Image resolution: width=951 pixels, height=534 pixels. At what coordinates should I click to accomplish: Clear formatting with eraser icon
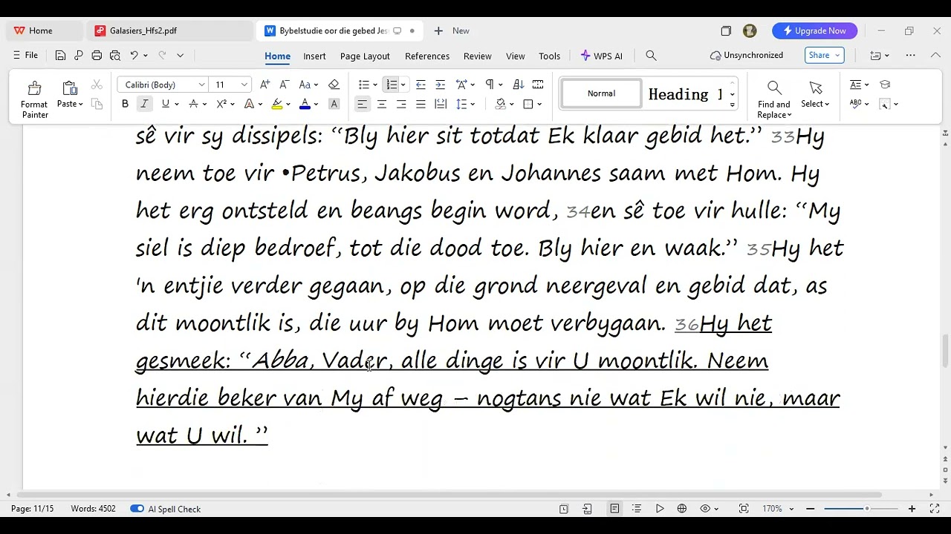[x=334, y=85]
